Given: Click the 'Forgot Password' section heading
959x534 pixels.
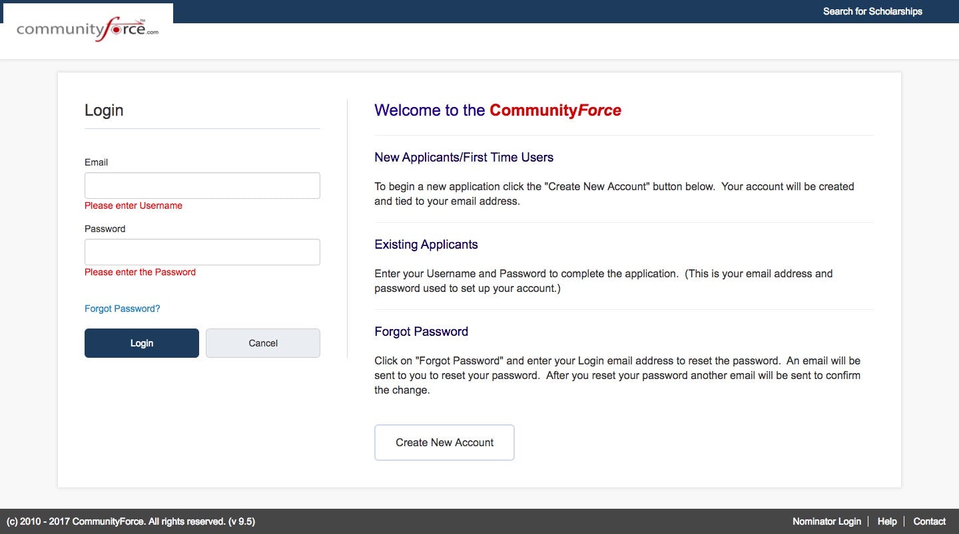Looking at the screenshot, I should point(422,332).
